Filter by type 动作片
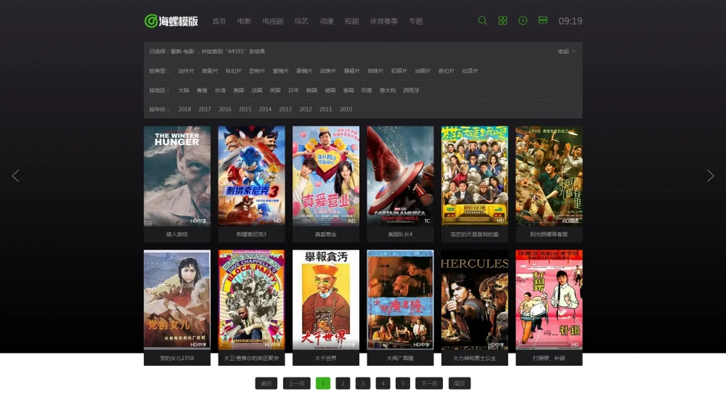This screenshot has height=397, width=726. (x=186, y=71)
